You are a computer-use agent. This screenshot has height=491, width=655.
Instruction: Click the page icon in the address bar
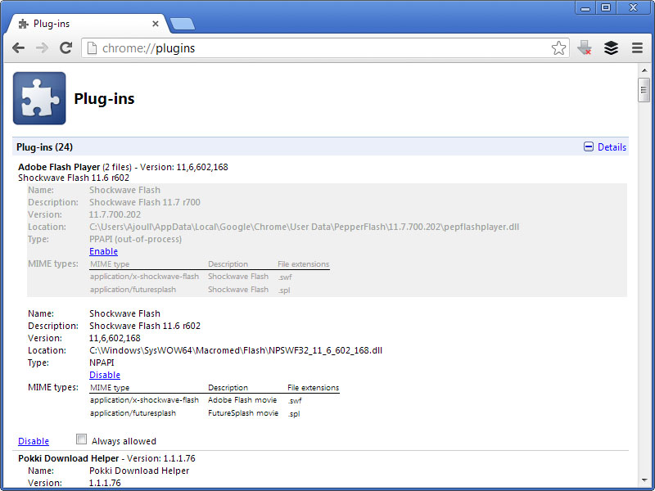pyautogui.click(x=92, y=48)
